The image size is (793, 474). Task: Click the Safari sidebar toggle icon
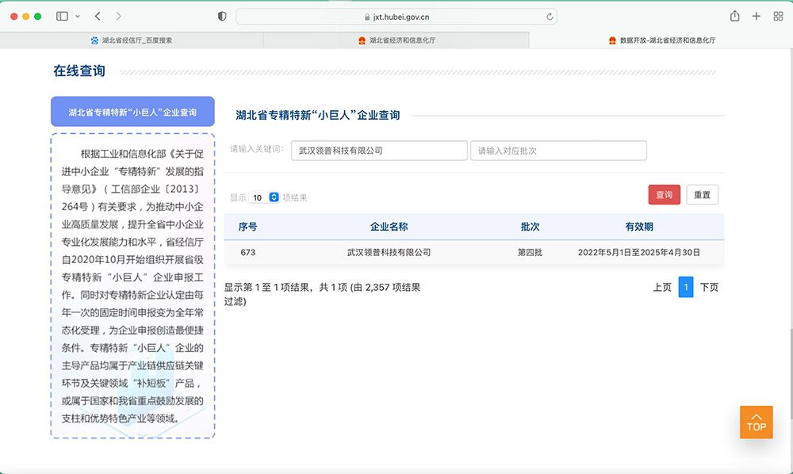point(62,16)
